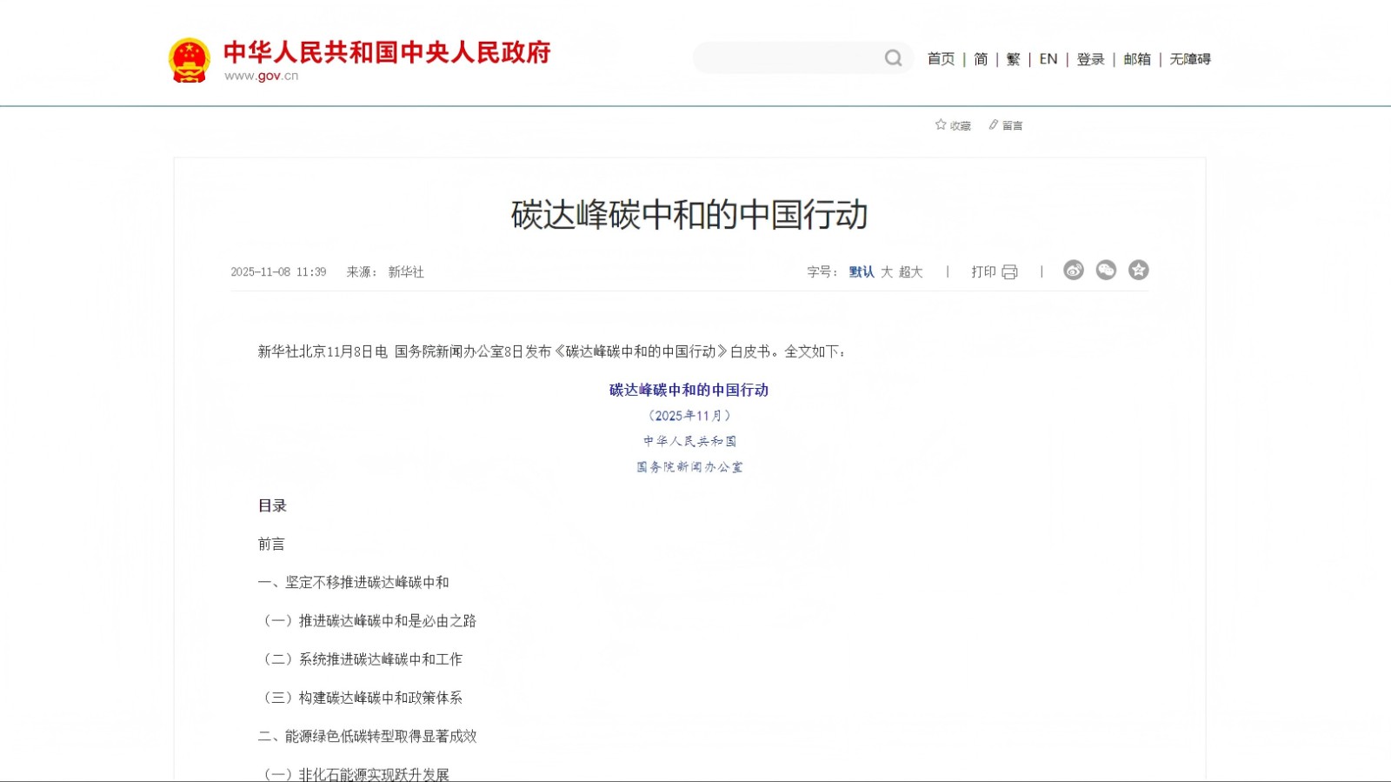1391x782 pixels.
Task: Select 默认 font size option
Action: click(862, 272)
